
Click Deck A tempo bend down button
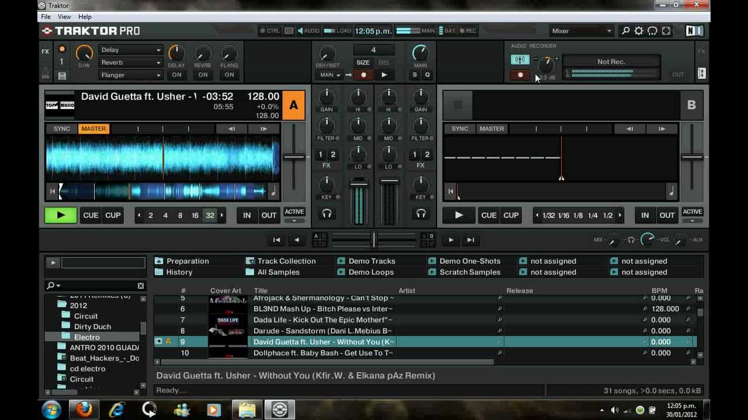click(231, 129)
